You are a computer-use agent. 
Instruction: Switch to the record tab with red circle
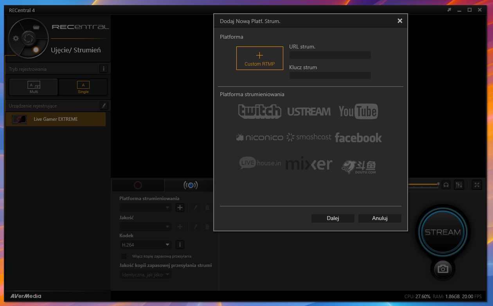tap(138, 185)
